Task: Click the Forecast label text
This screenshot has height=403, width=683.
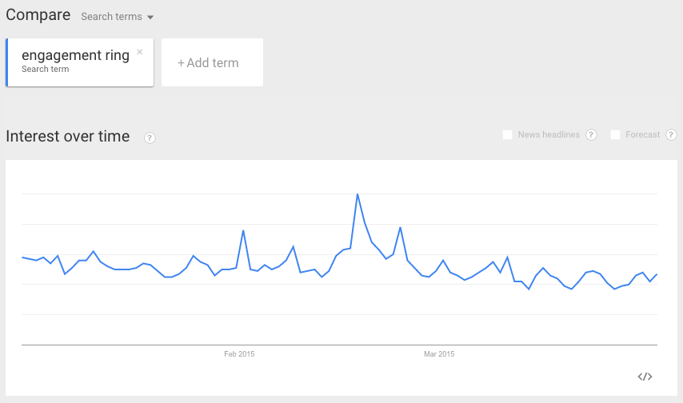Action: click(642, 134)
